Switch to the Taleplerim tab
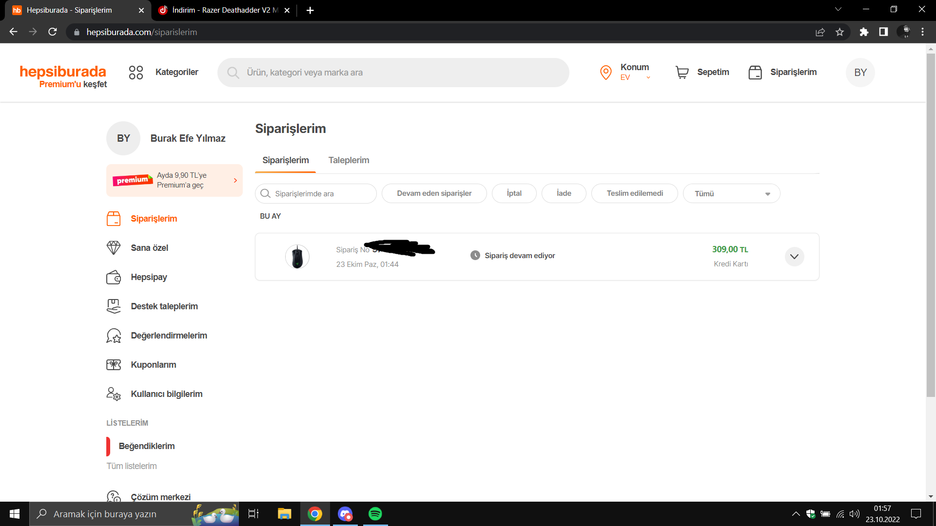Image resolution: width=936 pixels, height=526 pixels. tap(349, 160)
